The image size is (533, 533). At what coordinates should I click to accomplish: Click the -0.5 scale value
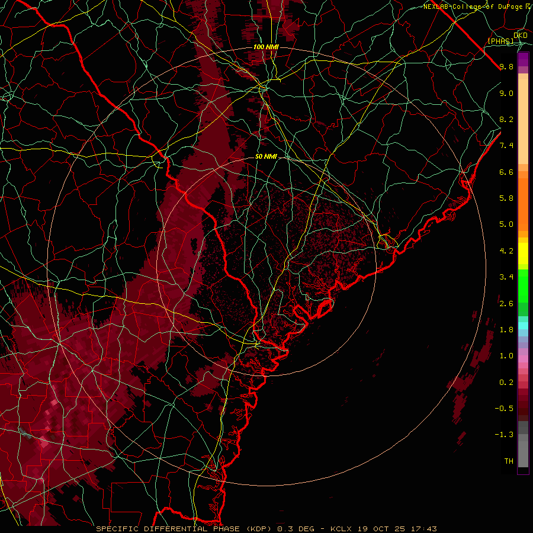pyautogui.click(x=504, y=409)
